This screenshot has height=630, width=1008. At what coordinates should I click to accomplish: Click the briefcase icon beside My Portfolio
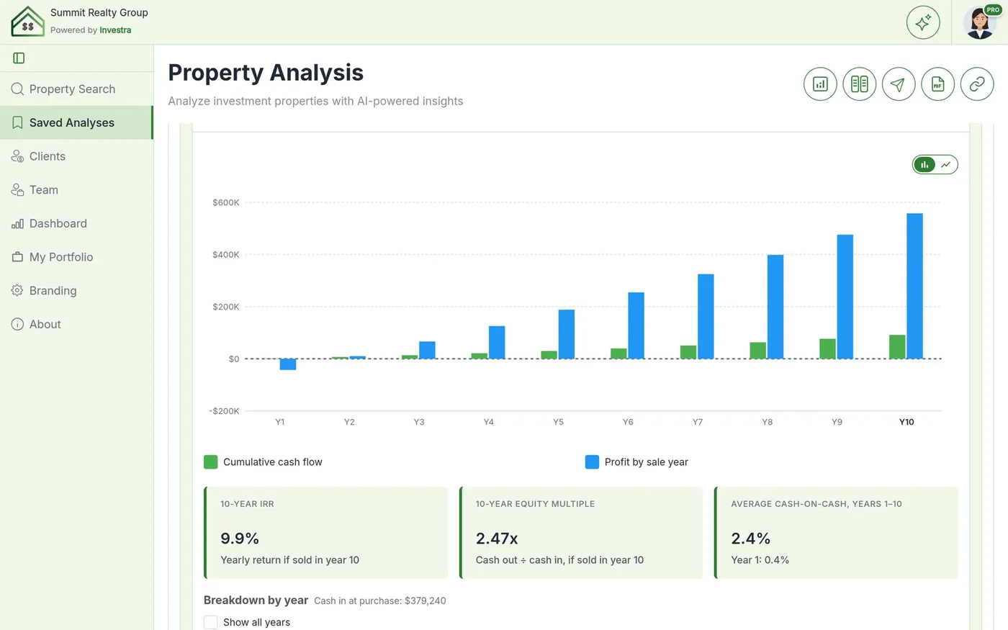pos(17,257)
